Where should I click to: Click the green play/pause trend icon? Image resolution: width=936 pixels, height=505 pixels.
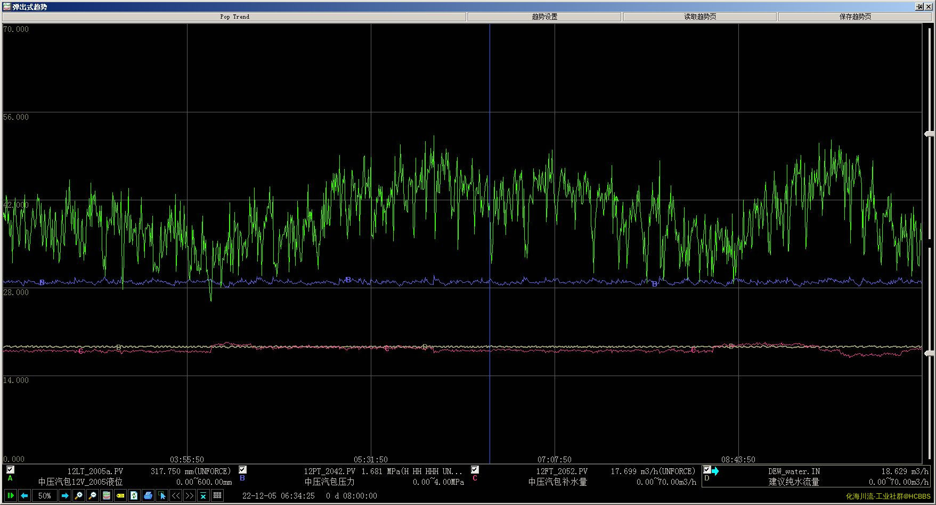pos(10,495)
